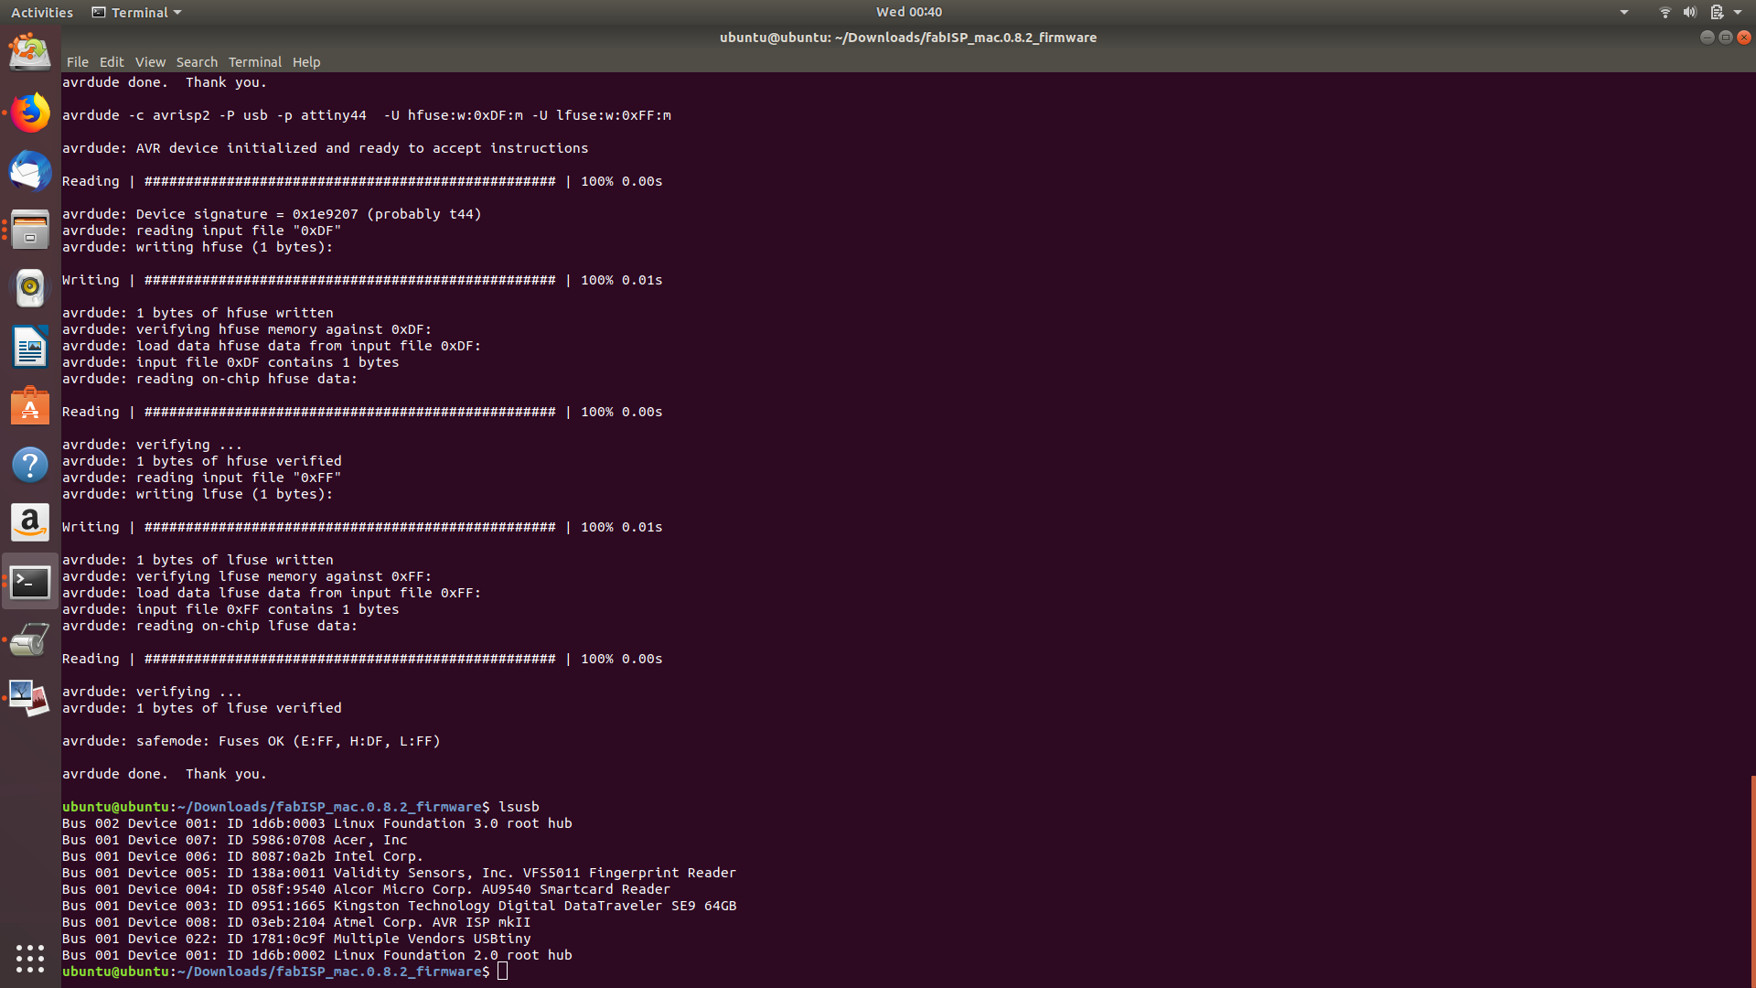1756x988 pixels.
Task: Minimize the terminal window
Action: (x=1707, y=38)
